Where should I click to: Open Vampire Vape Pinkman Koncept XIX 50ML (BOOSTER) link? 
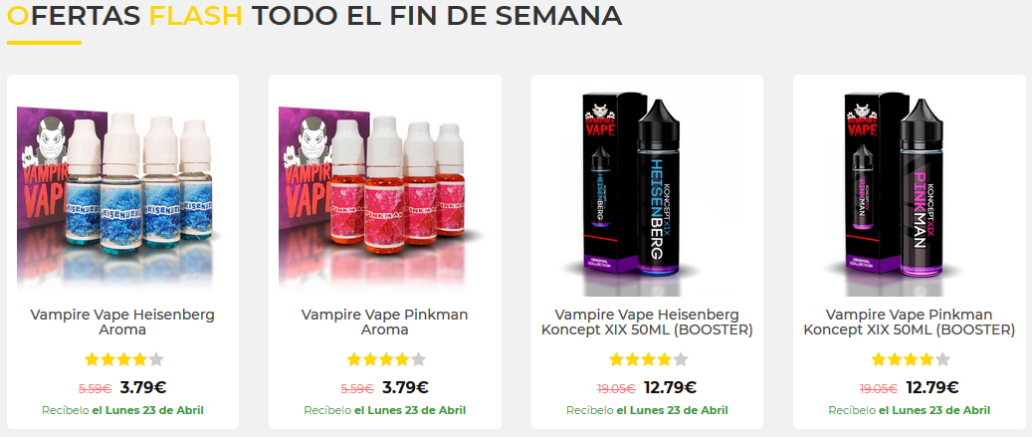(x=909, y=322)
